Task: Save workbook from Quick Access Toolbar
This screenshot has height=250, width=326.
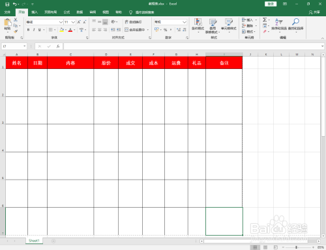Action: (7, 4)
